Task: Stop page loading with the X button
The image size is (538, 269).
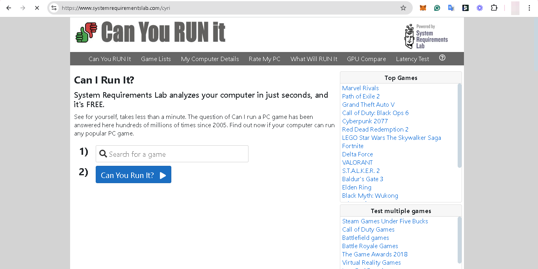Action: pos(37,8)
